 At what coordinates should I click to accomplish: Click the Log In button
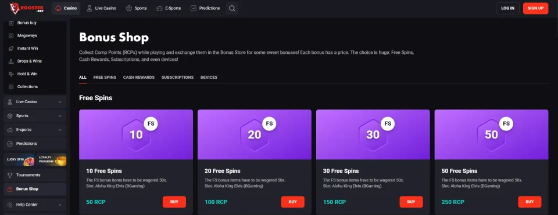[508, 8]
